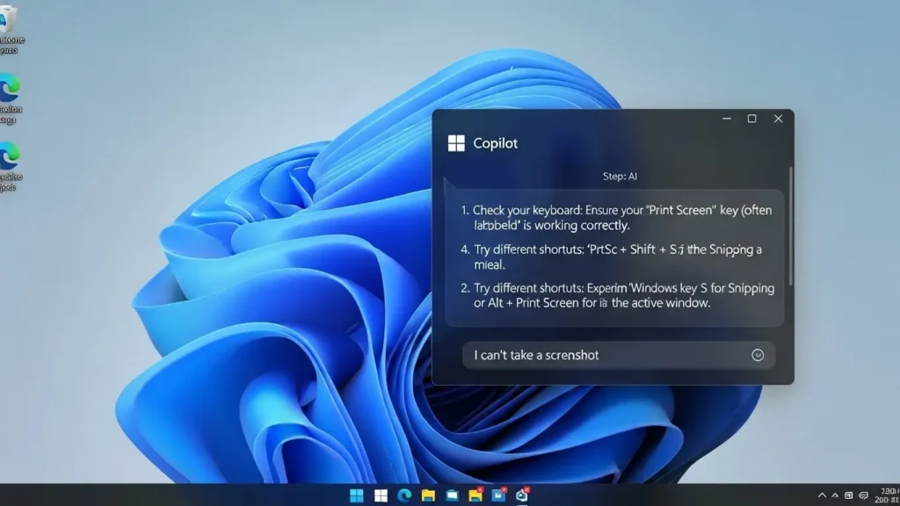
Task: Close the Copilot window
Action: coord(778,119)
